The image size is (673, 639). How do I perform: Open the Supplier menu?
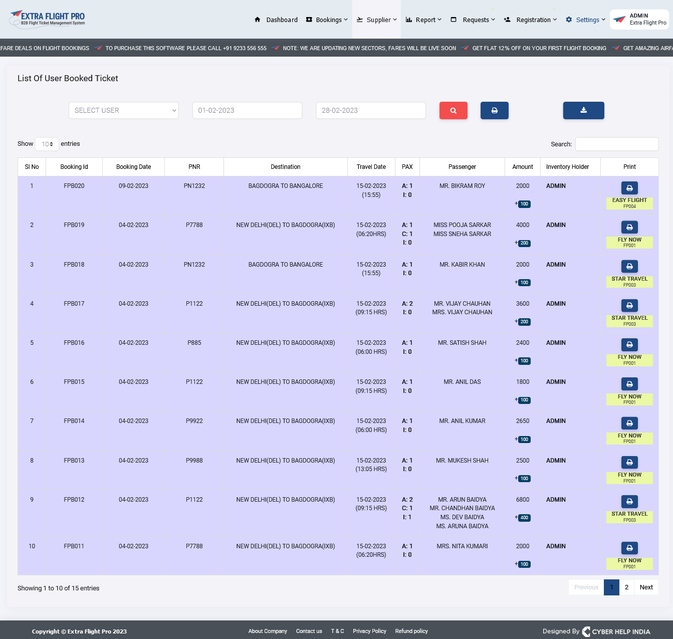pos(377,20)
